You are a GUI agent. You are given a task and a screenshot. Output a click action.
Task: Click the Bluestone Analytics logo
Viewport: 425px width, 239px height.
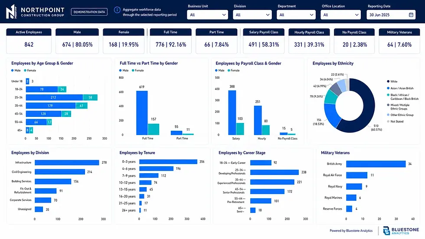[401, 231]
